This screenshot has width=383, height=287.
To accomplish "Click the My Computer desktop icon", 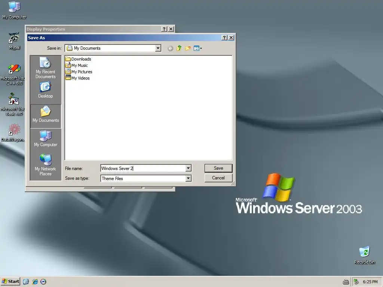I will (x=14, y=10).
